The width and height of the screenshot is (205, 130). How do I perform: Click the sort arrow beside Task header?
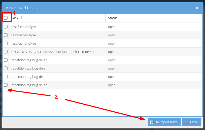tap(21, 18)
